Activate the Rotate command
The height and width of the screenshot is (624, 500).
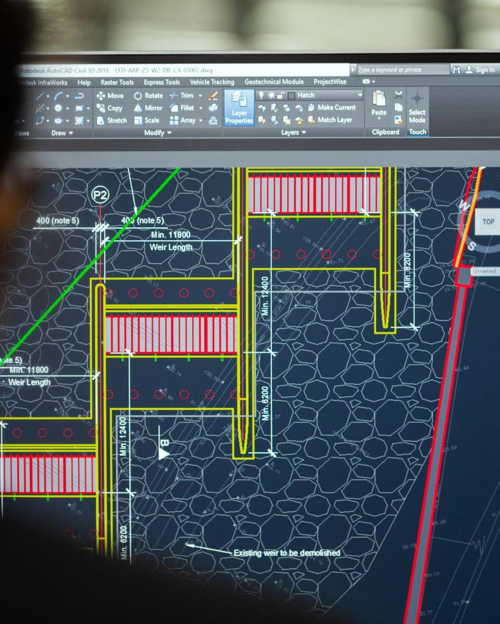[152, 95]
